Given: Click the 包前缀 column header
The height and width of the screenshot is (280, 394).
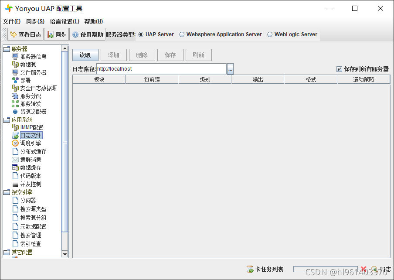Looking at the screenshot, I should 152,79.
